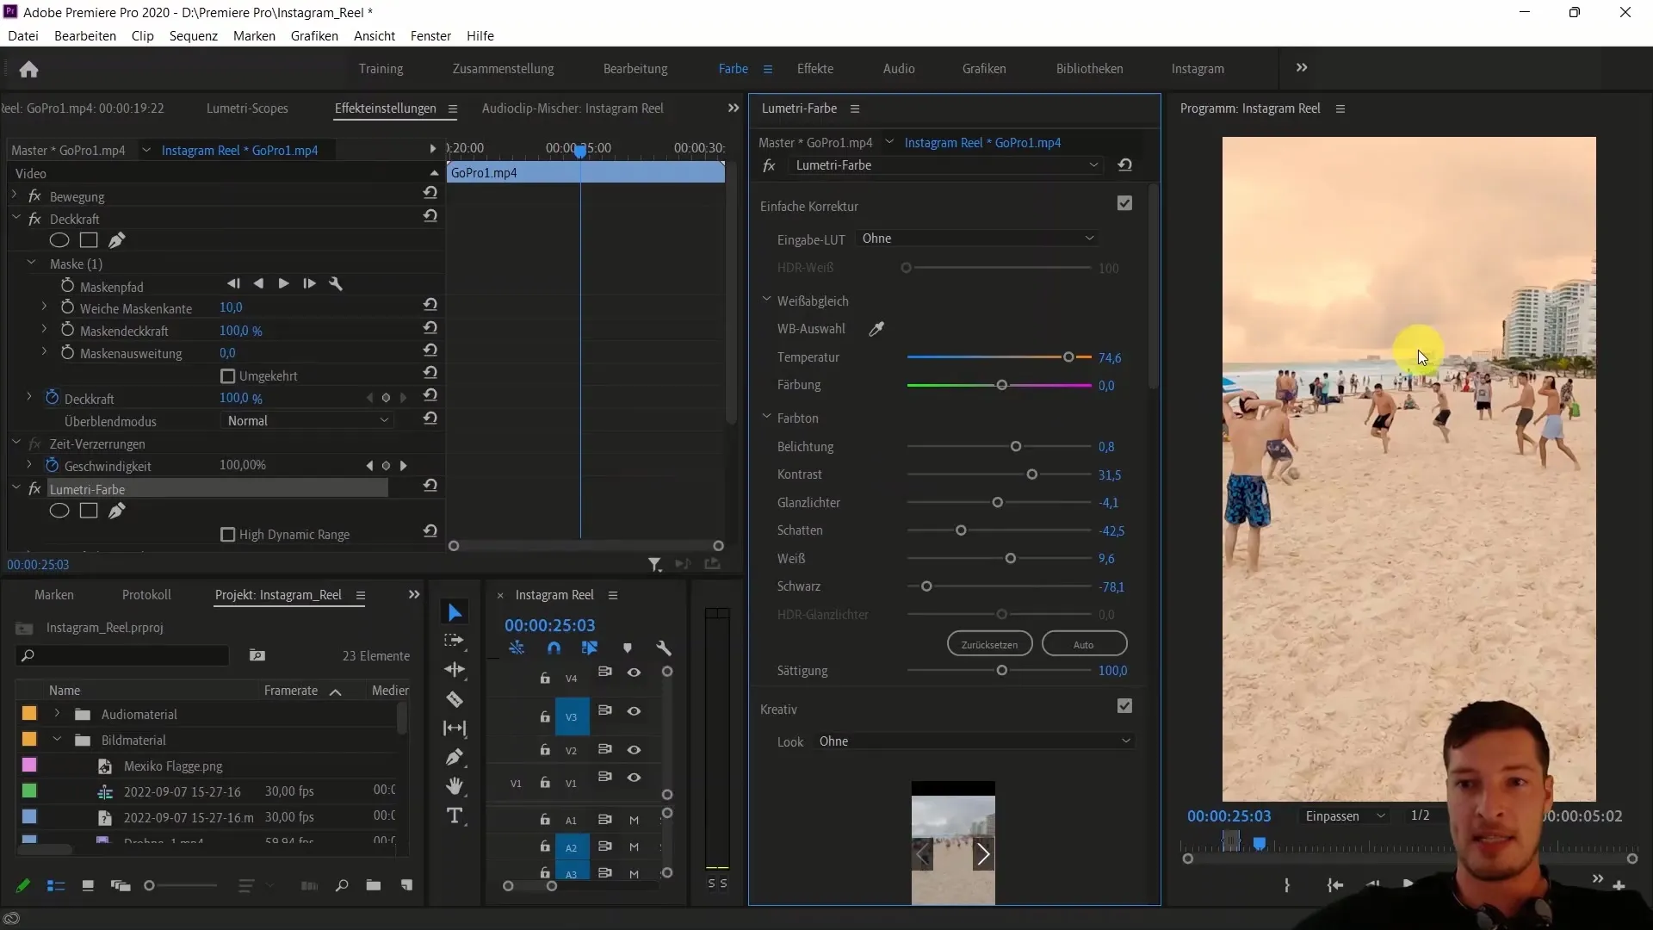Select the Slip tool
The height and width of the screenshot is (930, 1653).
(x=455, y=728)
